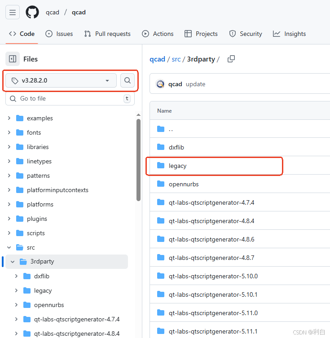Select fonts in the file tree

(34, 132)
